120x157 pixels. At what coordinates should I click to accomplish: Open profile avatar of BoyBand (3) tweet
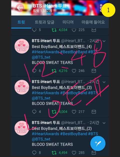point(22,87)
